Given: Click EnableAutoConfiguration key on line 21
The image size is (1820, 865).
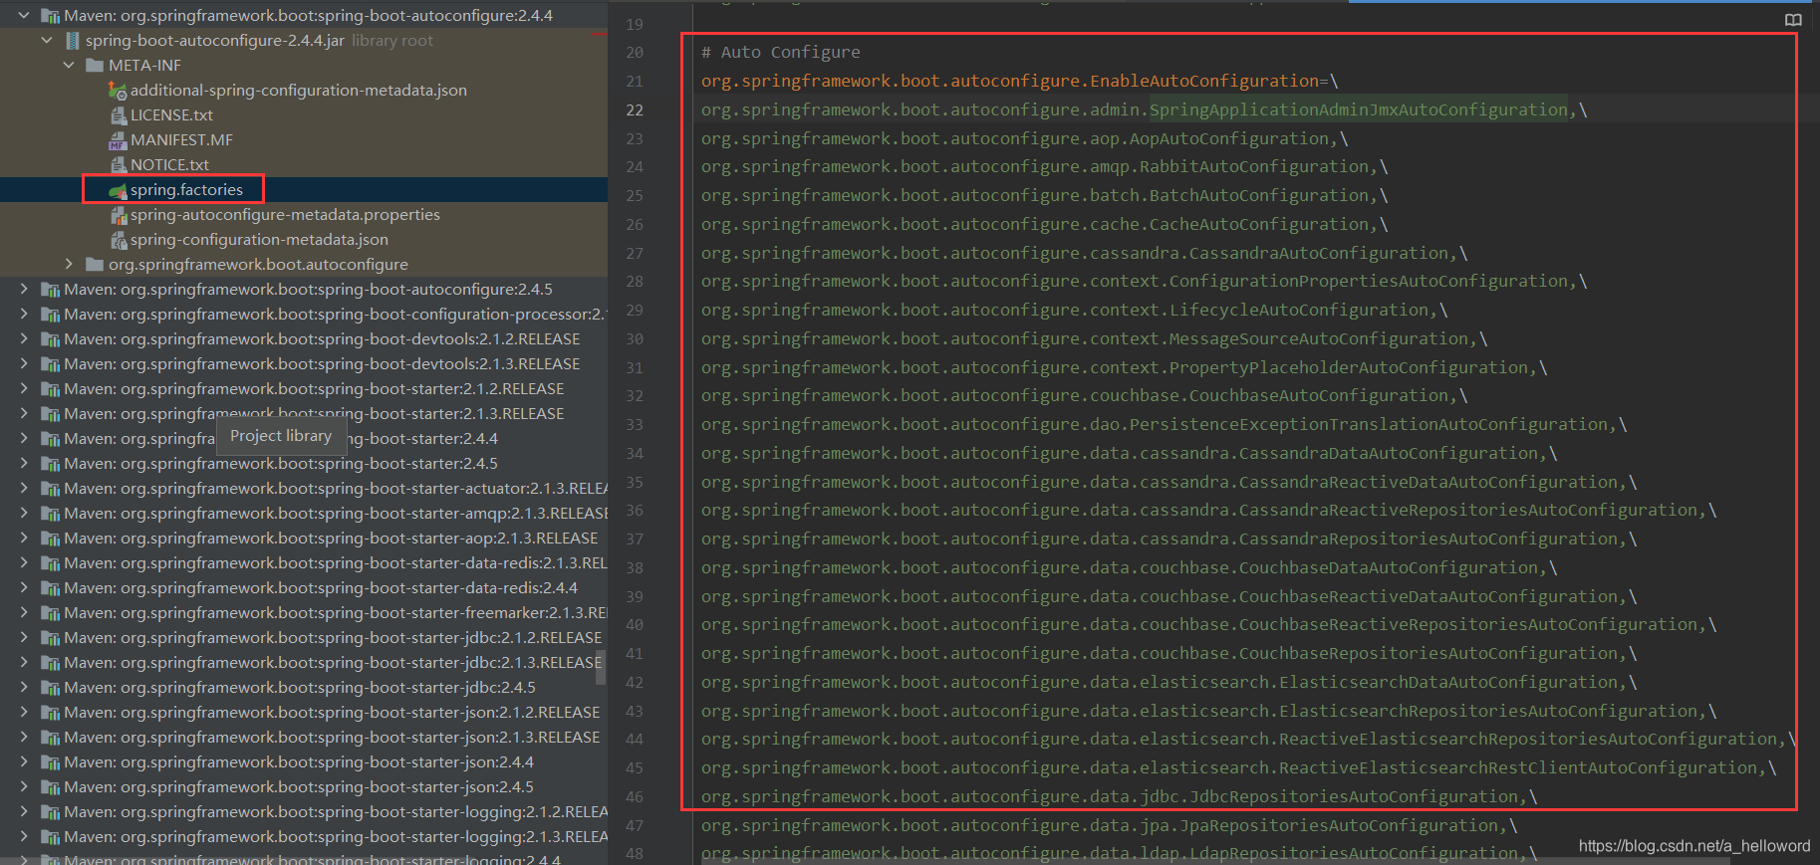Looking at the screenshot, I should [1010, 82].
